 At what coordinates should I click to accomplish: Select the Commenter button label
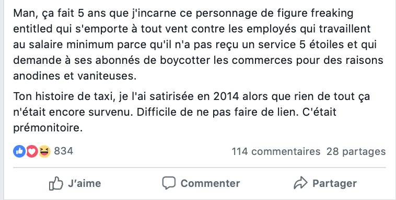[x=210, y=183]
